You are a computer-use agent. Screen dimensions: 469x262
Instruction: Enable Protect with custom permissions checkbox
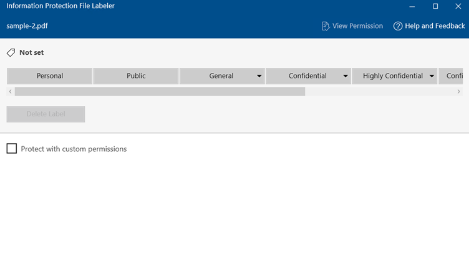12,149
